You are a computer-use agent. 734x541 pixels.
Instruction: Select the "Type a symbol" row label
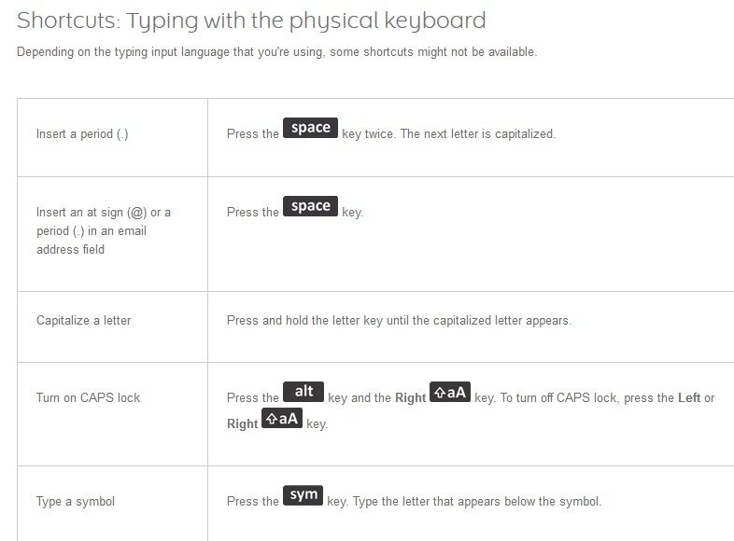[x=75, y=502]
